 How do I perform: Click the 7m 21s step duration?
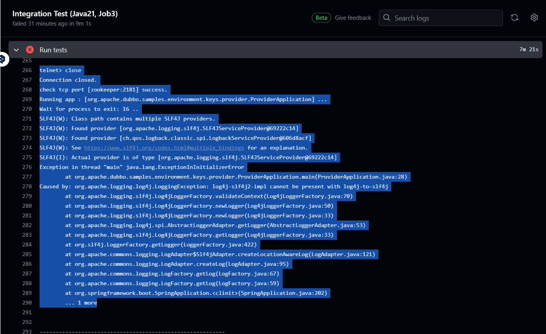[529, 49]
